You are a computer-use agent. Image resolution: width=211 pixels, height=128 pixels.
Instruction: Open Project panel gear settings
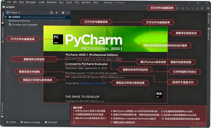pos(63,13)
